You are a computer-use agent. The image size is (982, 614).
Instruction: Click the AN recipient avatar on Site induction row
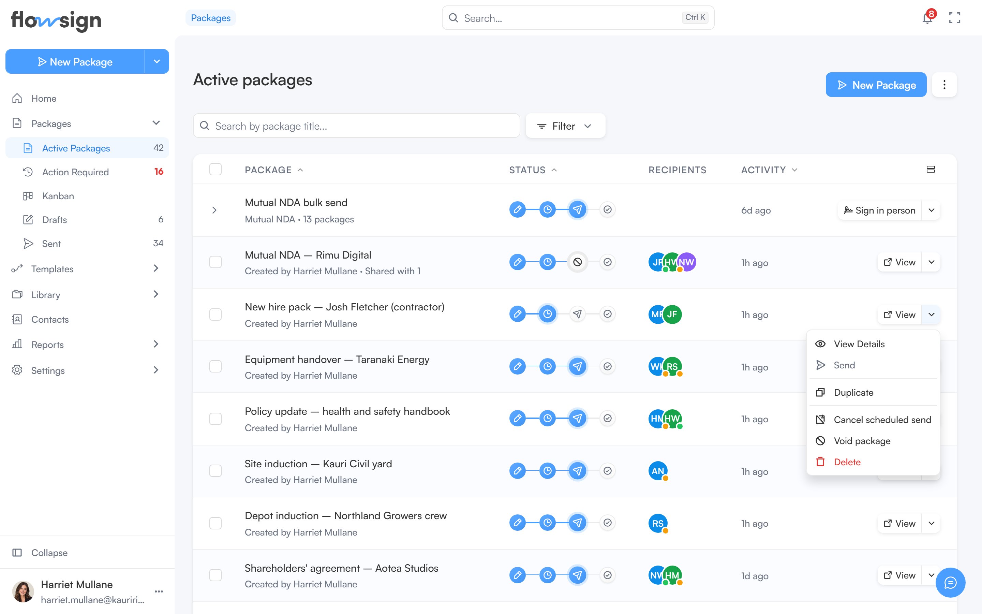click(x=658, y=471)
